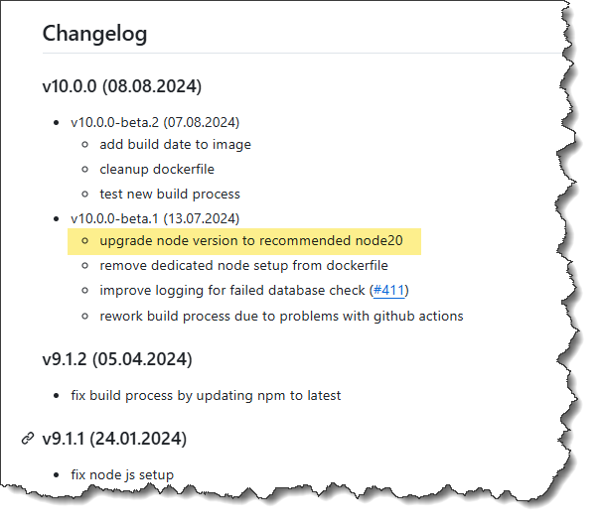Select "fix build process by updating npm" item
The image size is (600, 525).
coord(206,395)
